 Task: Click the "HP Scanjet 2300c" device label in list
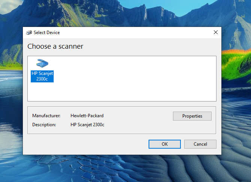[42, 76]
